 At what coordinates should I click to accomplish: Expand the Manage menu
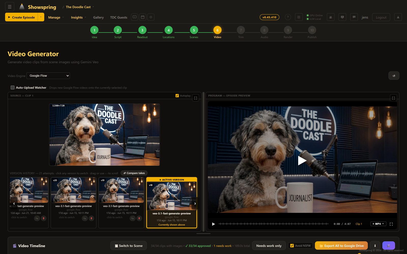[56, 17]
